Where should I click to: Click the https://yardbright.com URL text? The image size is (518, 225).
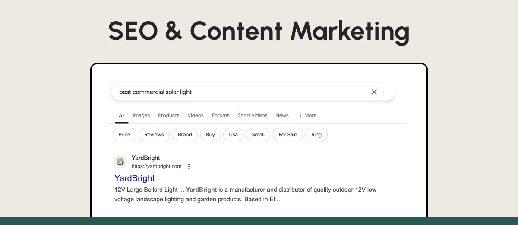point(156,166)
